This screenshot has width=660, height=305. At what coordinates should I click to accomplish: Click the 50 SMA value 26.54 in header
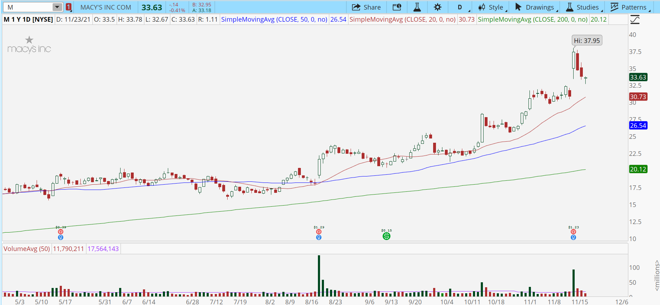338,20
